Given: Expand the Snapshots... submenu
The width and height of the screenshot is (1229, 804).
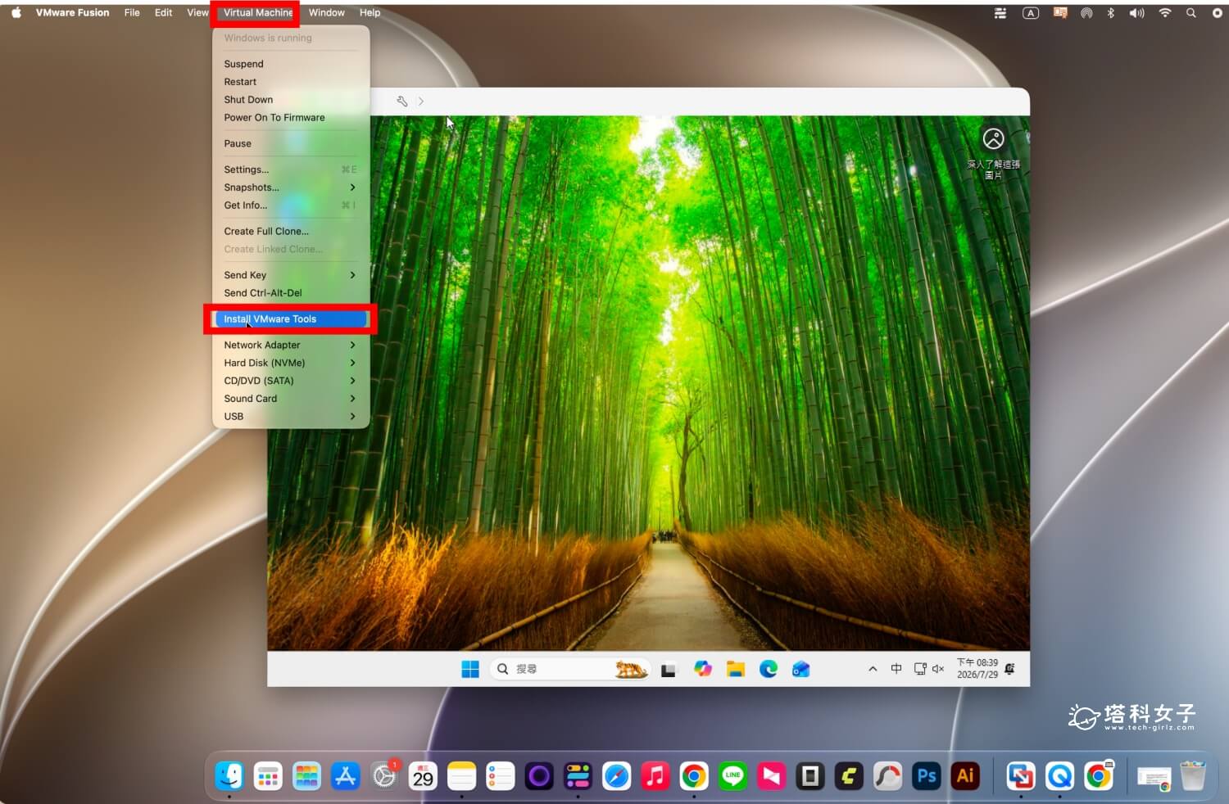Looking at the screenshot, I should pyautogui.click(x=291, y=187).
